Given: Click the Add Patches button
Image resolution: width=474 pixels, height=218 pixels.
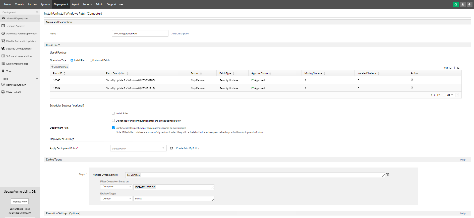Looking at the screenshot, I should tap(60, 67).
